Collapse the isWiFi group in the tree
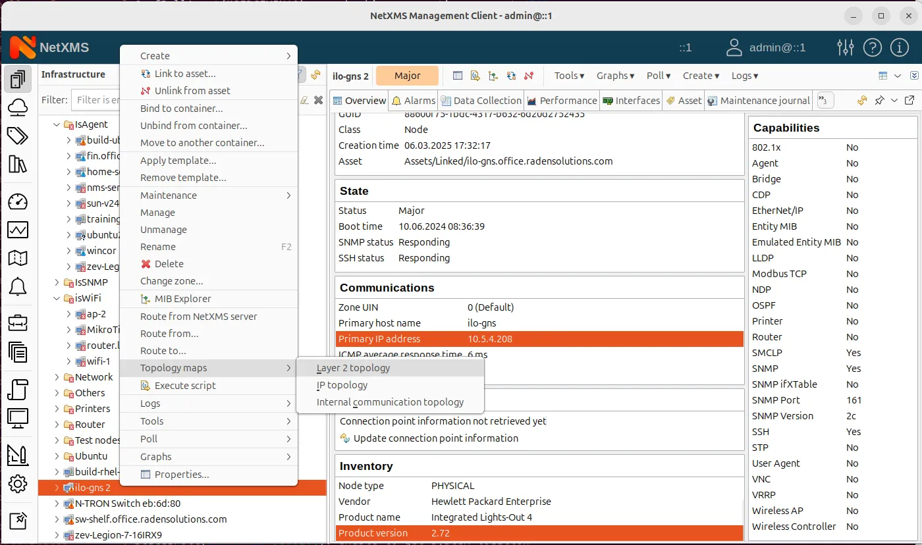Viewport: 922px width, 545px height. click(56, 298)
